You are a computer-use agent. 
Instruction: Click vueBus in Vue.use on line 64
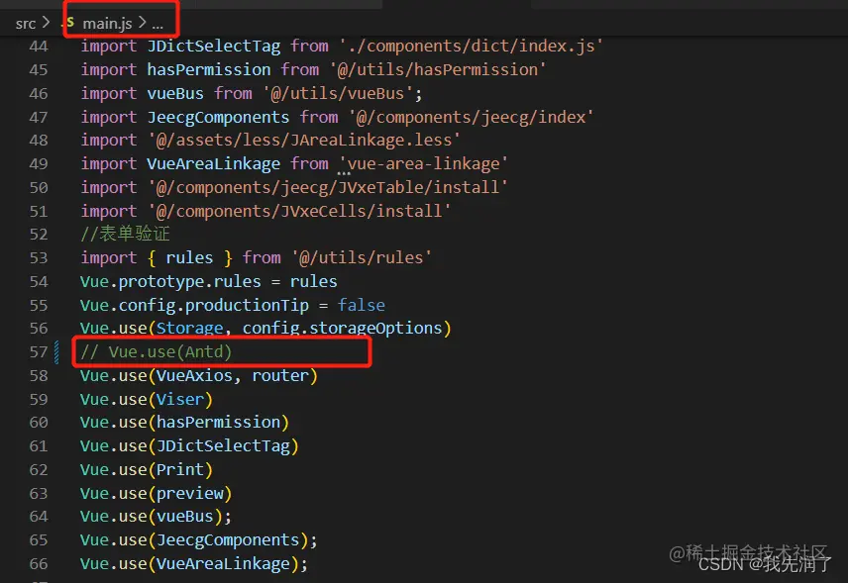click(184, 517)
